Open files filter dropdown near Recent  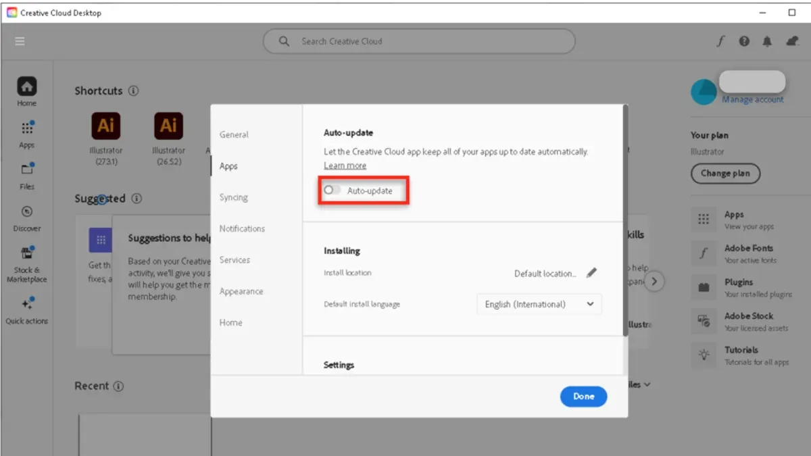[x=639, y=384]
